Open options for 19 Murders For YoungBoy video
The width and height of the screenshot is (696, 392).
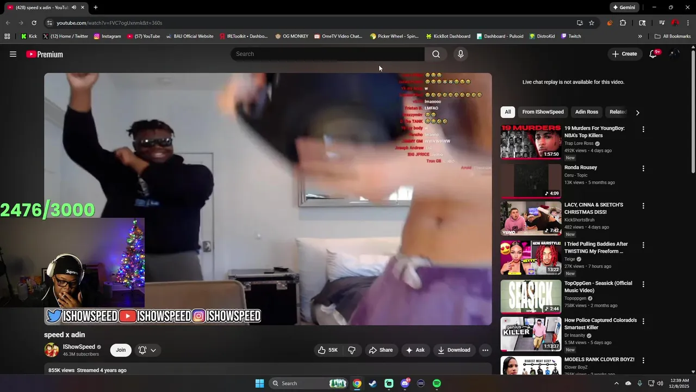click(x=643, y=130)
